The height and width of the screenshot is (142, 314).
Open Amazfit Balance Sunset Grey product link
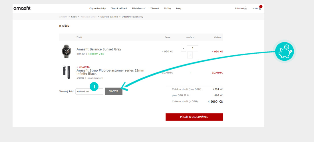(99, 49)
